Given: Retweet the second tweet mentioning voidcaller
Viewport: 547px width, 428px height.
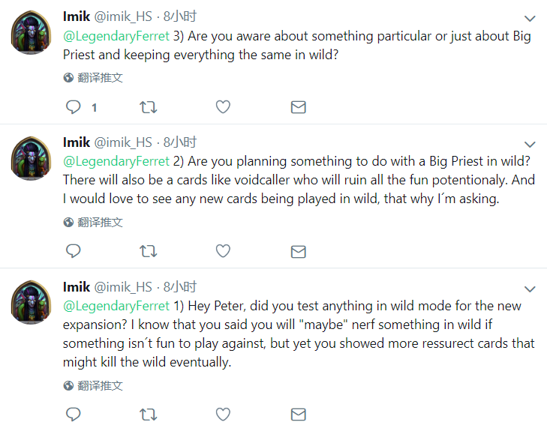Looking at the screenshot, I should [x=149, y=251].
